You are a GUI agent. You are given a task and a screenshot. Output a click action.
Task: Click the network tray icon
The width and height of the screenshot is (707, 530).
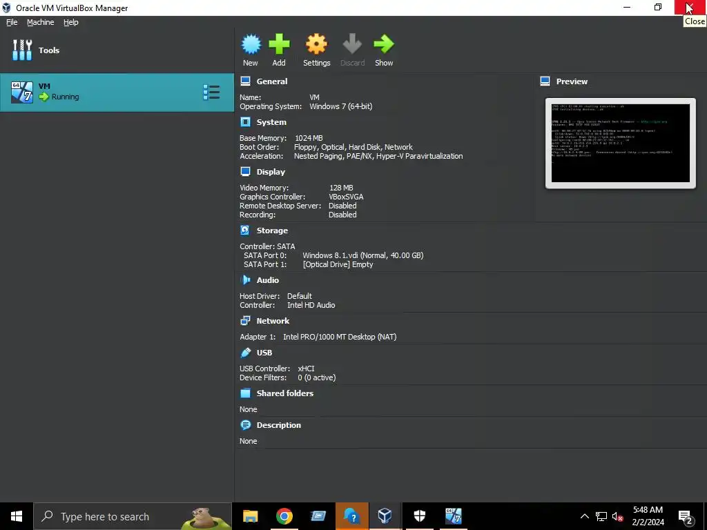[x=601, y=516]
